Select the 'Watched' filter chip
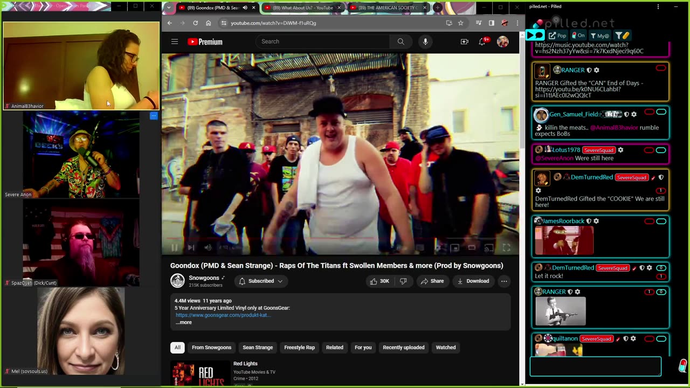 [446, 348]
